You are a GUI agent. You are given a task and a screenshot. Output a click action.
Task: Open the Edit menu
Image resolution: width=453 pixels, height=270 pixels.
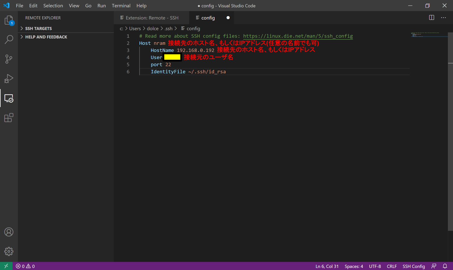coord(33,5)
